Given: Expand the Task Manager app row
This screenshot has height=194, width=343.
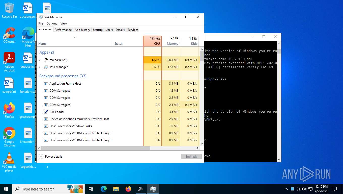Looking at the screenshot, I should (40, 67).
